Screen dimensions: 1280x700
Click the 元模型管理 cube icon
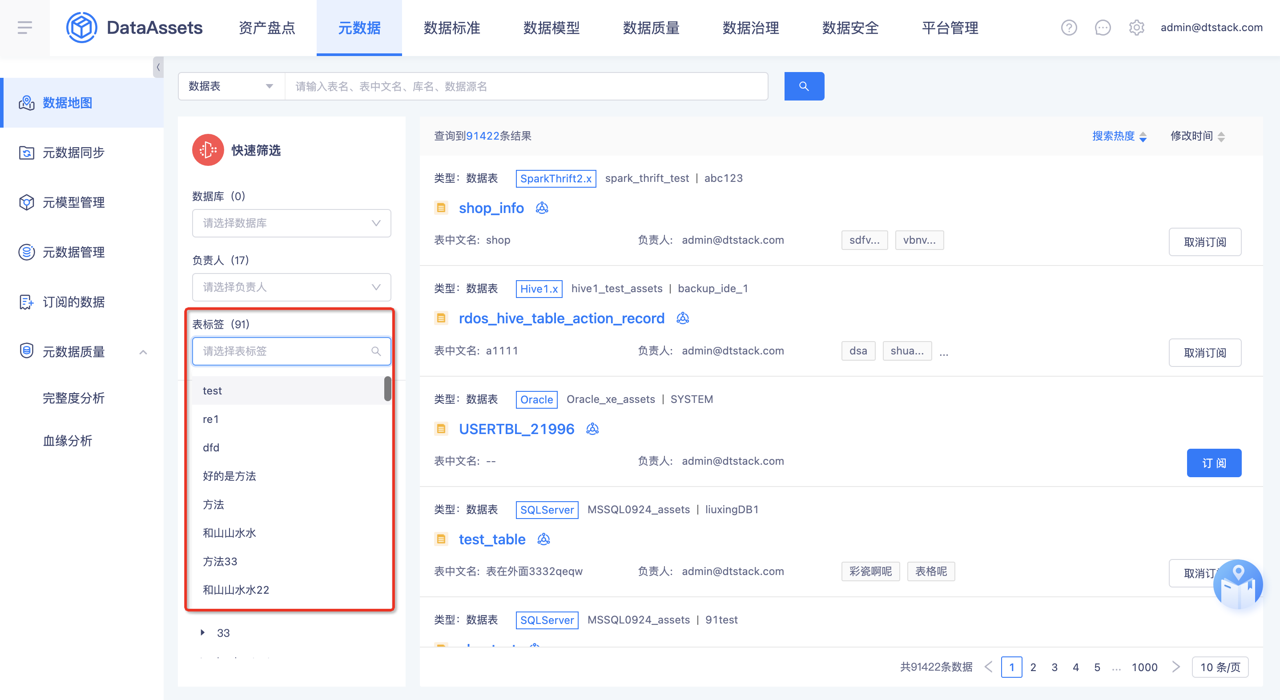[26, 202]
